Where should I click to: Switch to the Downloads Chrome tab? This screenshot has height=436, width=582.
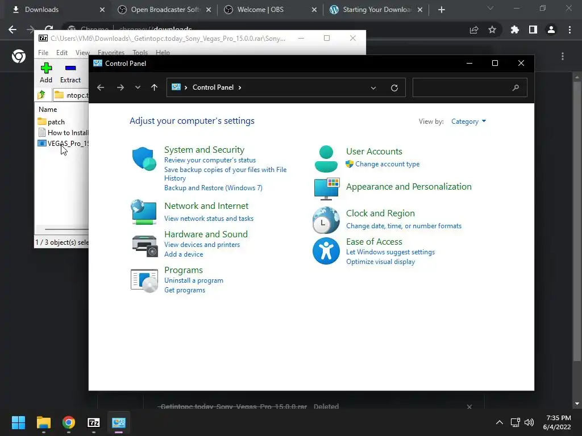[x=56, y=10]
